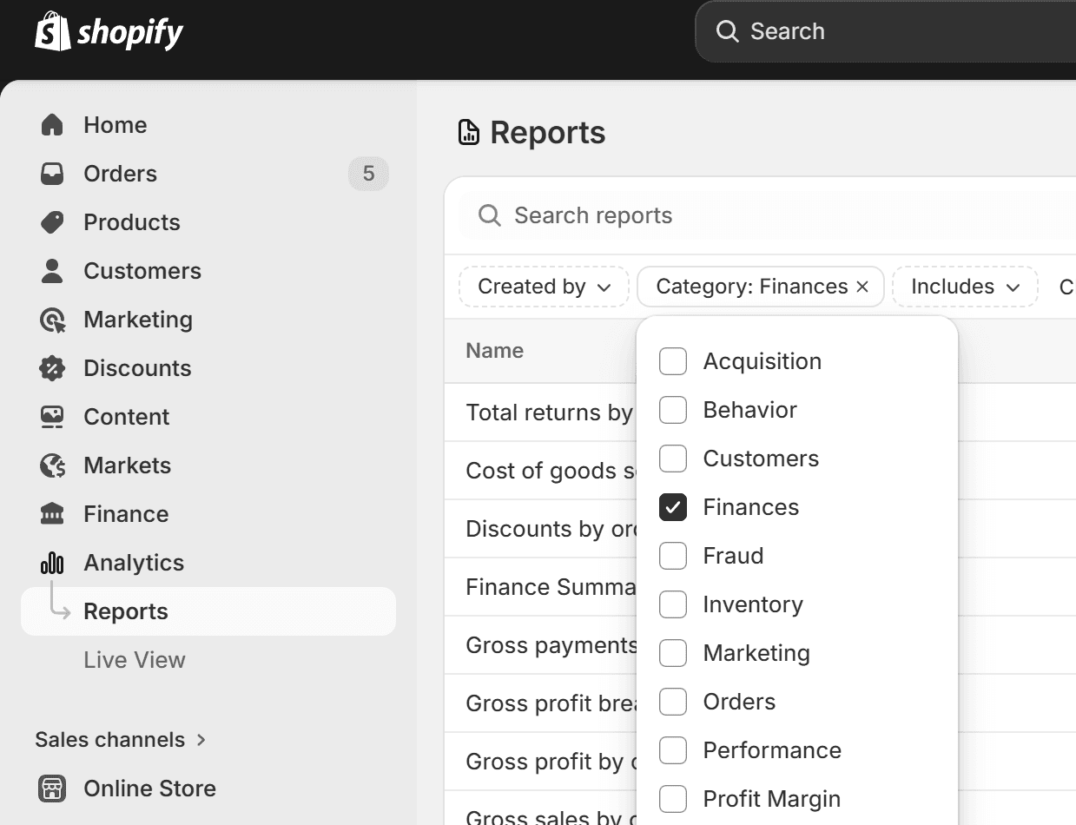
Task: Check the Inventory category option
Action: (x=673, y=604)
